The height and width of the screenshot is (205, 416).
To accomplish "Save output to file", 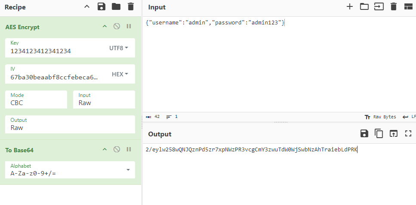I will coord(364,133).
